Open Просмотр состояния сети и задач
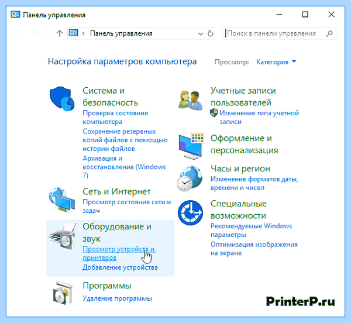 click(x=127, y=206)
